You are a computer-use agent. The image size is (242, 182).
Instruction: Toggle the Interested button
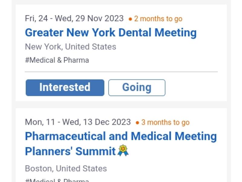click(65, 88)
